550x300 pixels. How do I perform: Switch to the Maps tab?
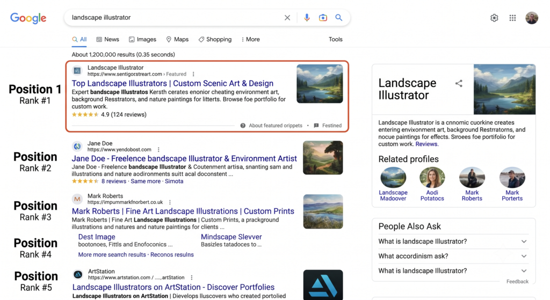[x=177, y=39]
